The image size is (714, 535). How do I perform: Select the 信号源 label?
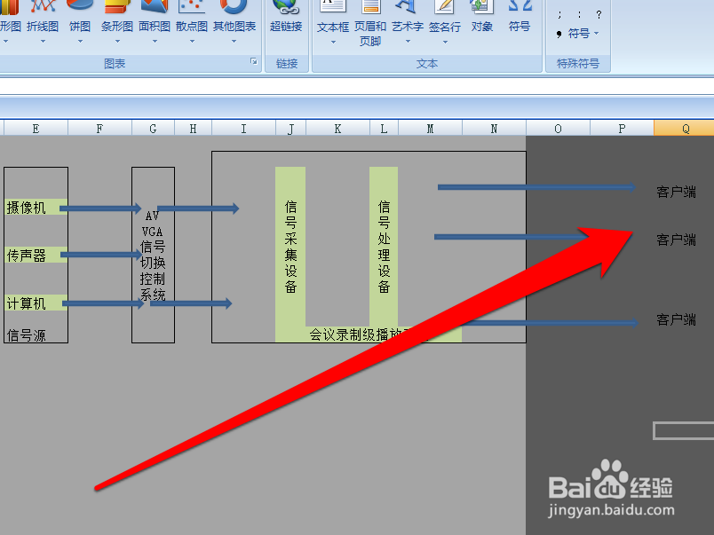27,335
